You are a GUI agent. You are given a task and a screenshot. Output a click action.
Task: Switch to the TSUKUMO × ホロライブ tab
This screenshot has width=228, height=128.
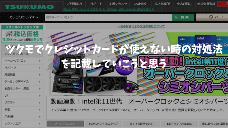tap(103, 124)
